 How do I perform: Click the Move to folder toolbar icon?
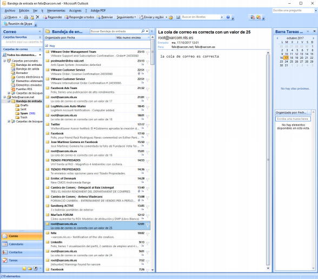click(x=32, y=17)
